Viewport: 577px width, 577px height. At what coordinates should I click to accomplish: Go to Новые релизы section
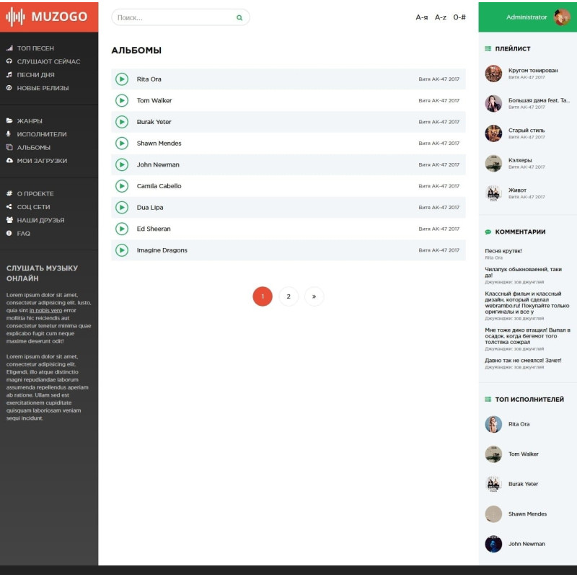(x=43, y=88)
